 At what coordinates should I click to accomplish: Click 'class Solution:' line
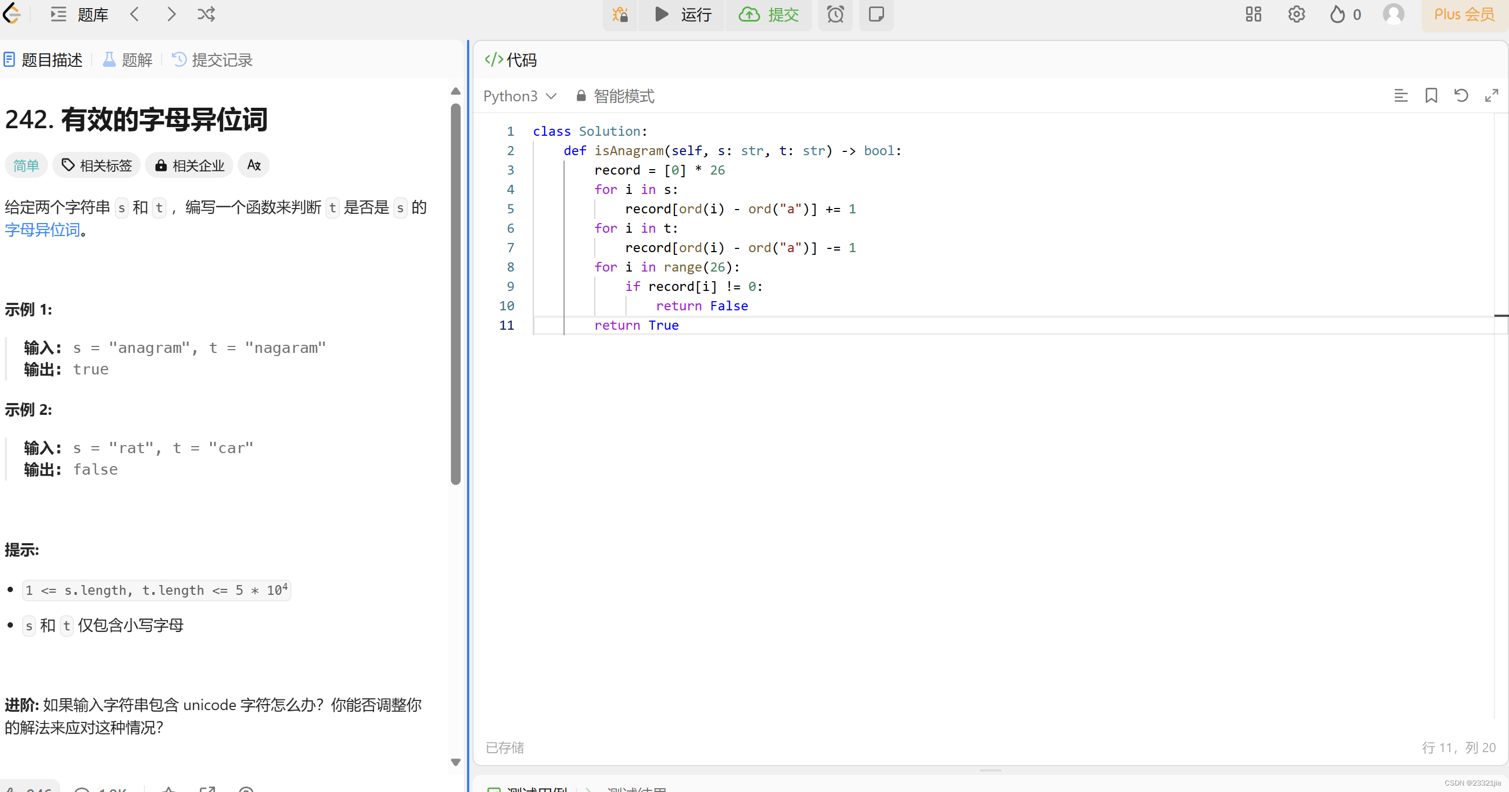click(x=590, y=131)
